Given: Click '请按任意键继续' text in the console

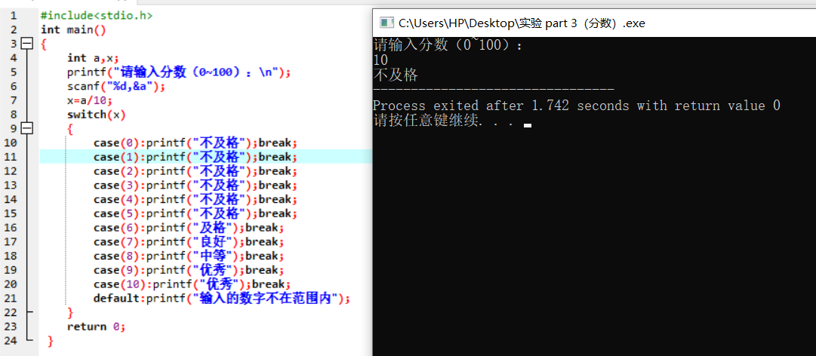Looking at the screenshot, I should tap(426, 121).
